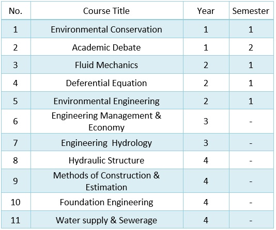Click the Hydraulic Structure course title
The image size is (276, 230).
(106, 160)
